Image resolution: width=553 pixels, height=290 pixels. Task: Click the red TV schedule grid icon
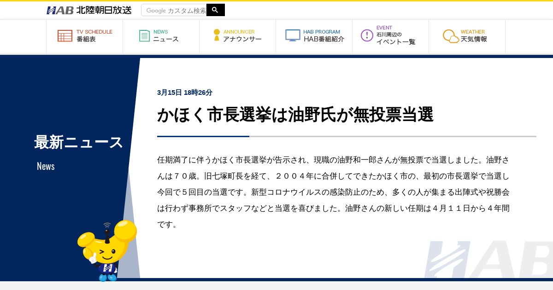coord(65,36)
